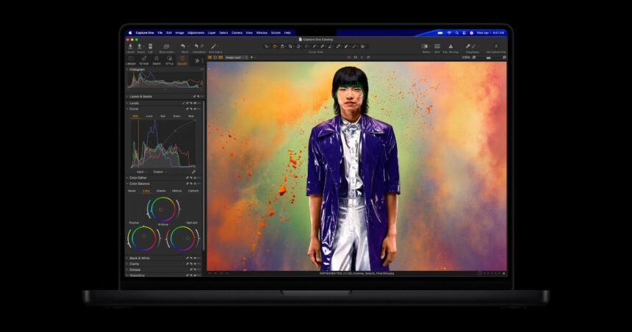Select the Crop cursor tool

click(x=290, y=46)
